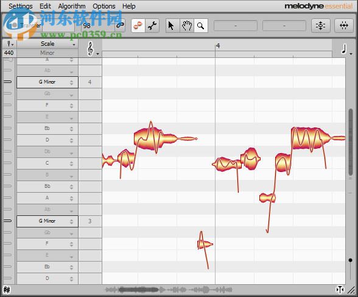Click the octave number 3 cell

(90, 221)
